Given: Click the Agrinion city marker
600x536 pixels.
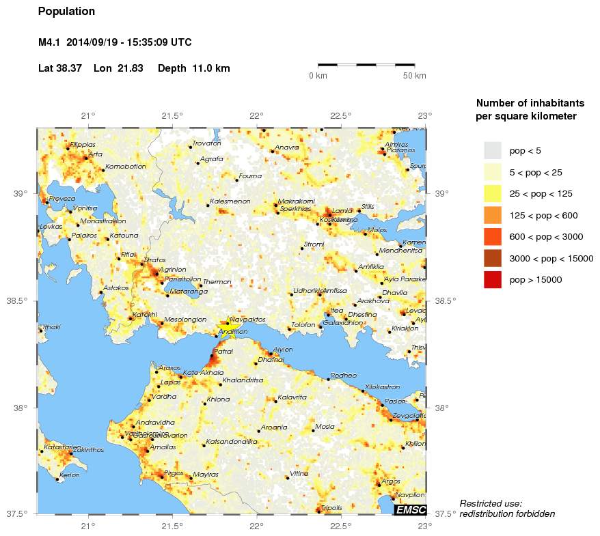Looking at the screenshot, I should 158,273.
